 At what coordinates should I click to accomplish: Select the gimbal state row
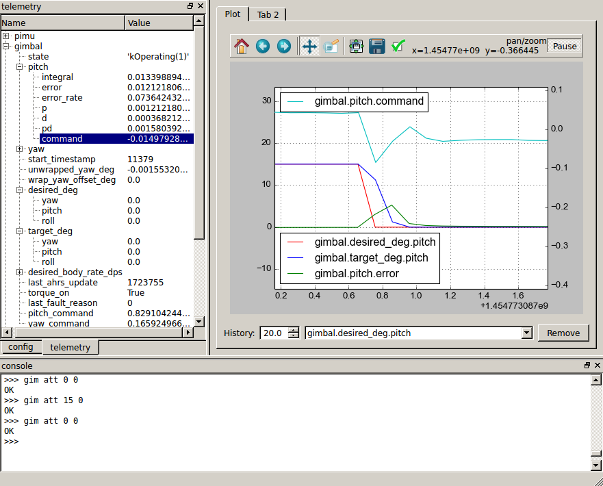tap(97, 57)
